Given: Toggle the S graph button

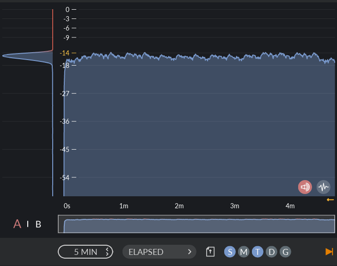Looking at the screenshot, I should (x=230, y=252).
